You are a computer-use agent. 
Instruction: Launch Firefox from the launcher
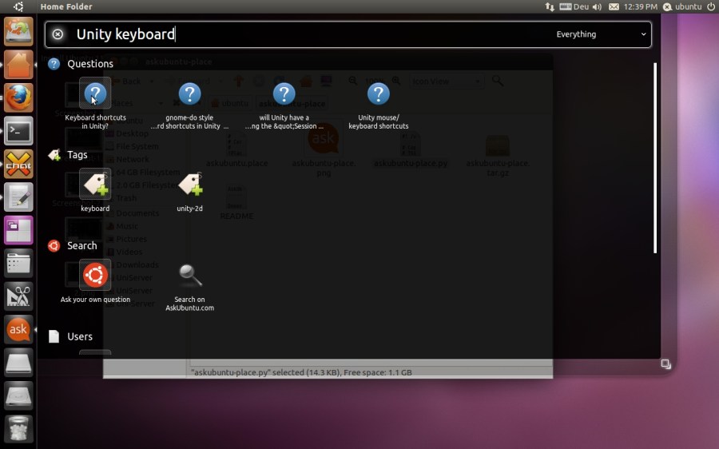click(x=18, y=97)
